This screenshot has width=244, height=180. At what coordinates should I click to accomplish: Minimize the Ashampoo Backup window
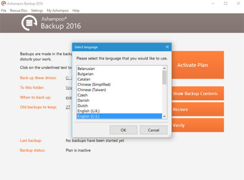coord(213,3)
